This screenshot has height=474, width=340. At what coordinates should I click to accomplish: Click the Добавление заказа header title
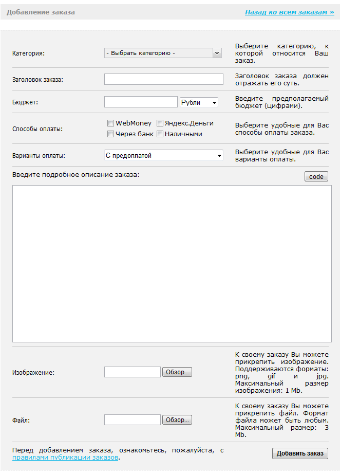pos(41,12)
